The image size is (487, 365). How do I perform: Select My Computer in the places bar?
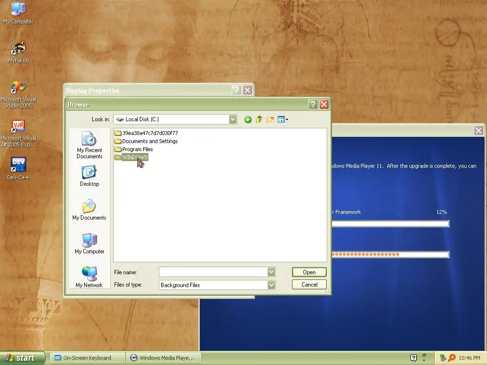click(x=89, y=244)
